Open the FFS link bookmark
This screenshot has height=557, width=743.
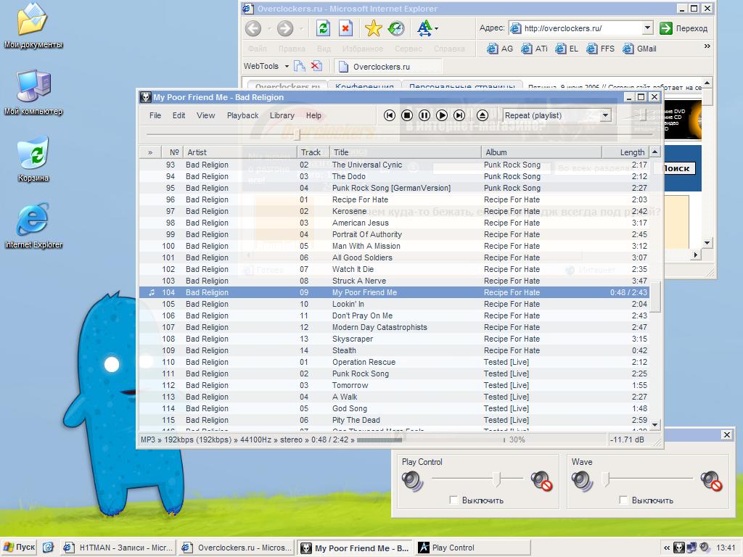[x=600, y=49]
